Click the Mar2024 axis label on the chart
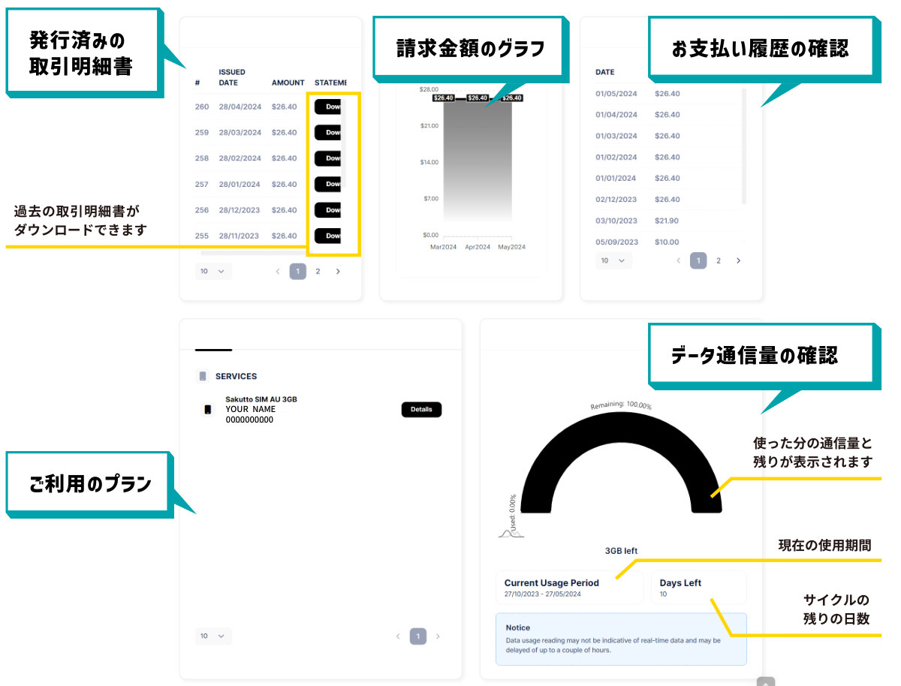Viewport: 901px width, 686px height. [x=443, y=247]
